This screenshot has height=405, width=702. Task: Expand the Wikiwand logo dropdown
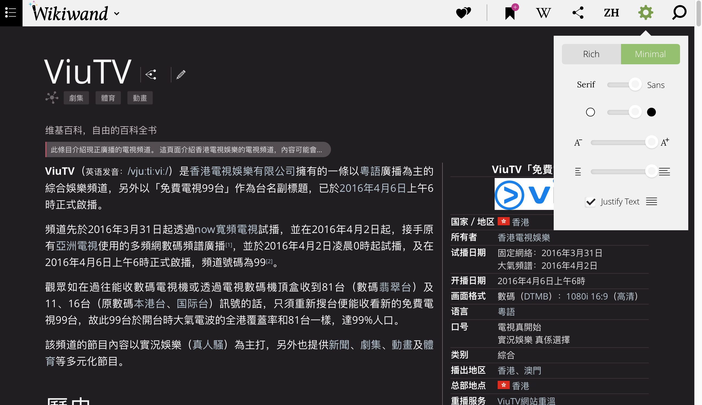click(x=117, y=13)
